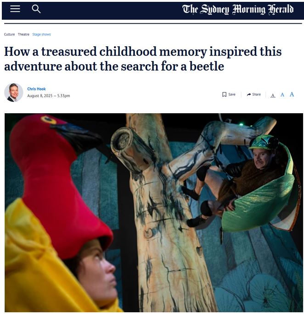
Task: Open the Theatre breadcrumb section
Action: click(x=23, y=34)
